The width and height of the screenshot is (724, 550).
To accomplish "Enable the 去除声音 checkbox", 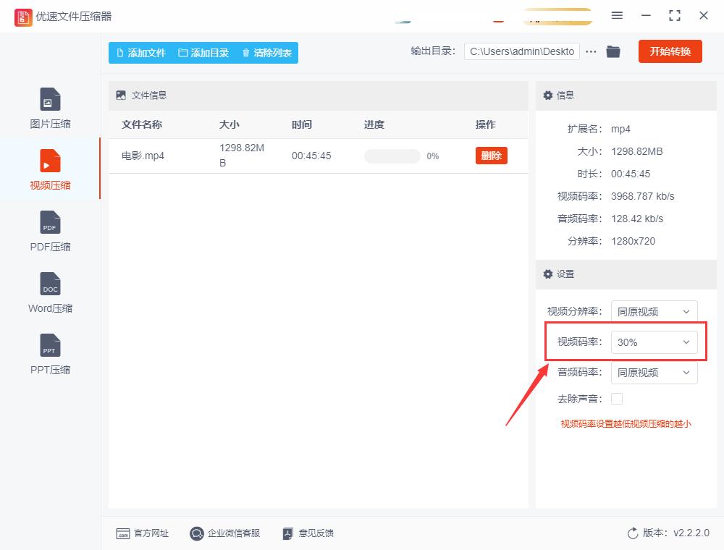I will pyautogui.click(x=617, y=398).
